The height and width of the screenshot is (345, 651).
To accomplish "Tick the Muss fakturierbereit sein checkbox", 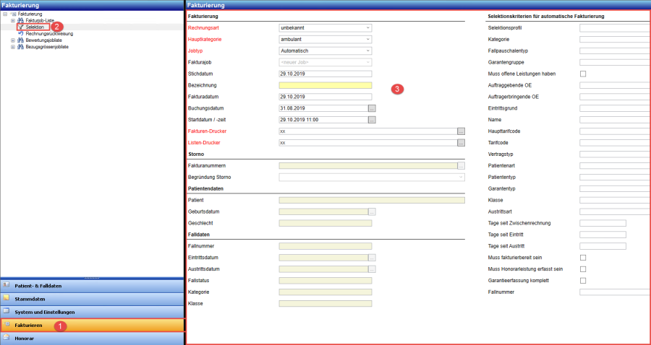I will [x=583, y=258].
